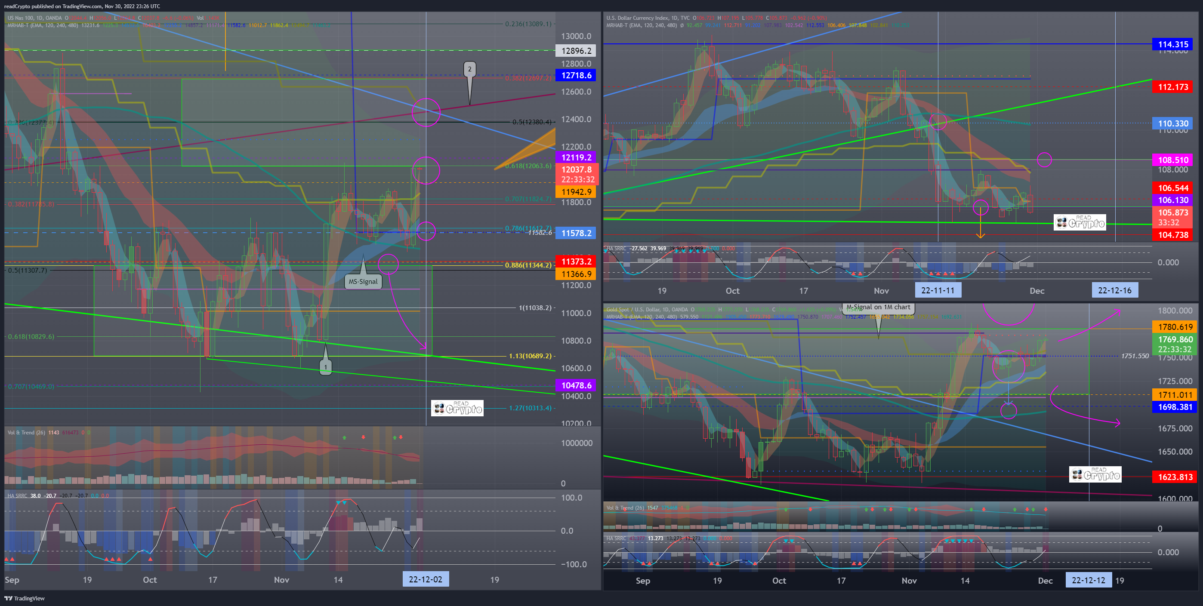Screen dimensions: 1203x606
Task: Click the magenta 108.510 Dollar Index label
Action: click(1172, 160)
